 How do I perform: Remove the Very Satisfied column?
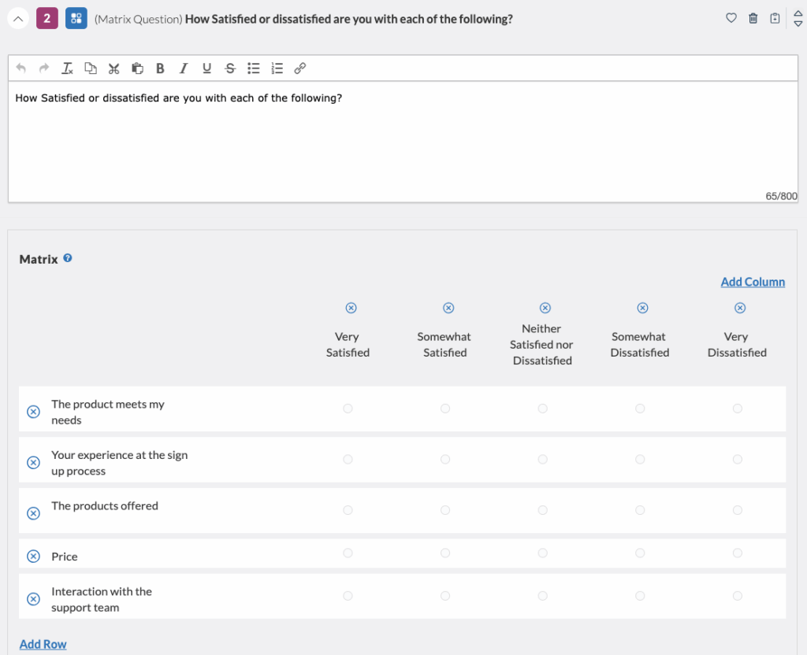tap(351, 308)
